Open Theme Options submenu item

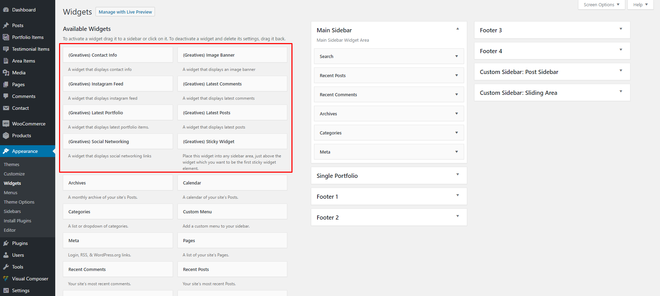click(19, 202)
